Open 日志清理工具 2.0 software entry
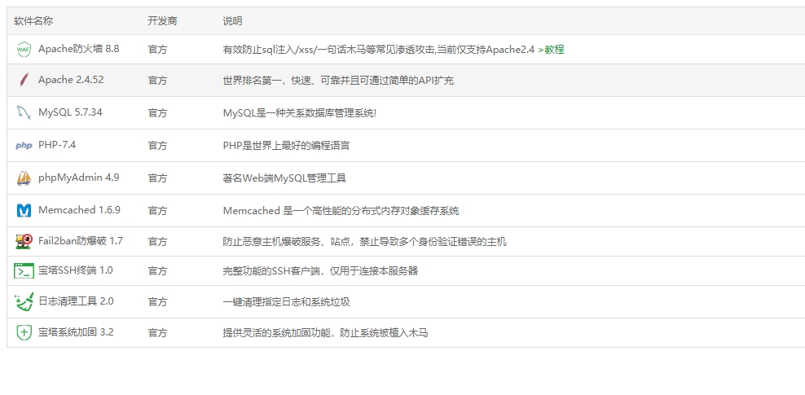The width and height of the screenshot is (805, 395). [76, 301]
